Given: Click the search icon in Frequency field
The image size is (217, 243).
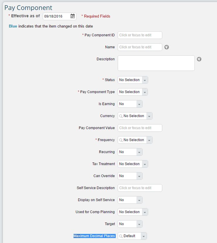Looking at the screenshot, I should click(x=121, y=140).
